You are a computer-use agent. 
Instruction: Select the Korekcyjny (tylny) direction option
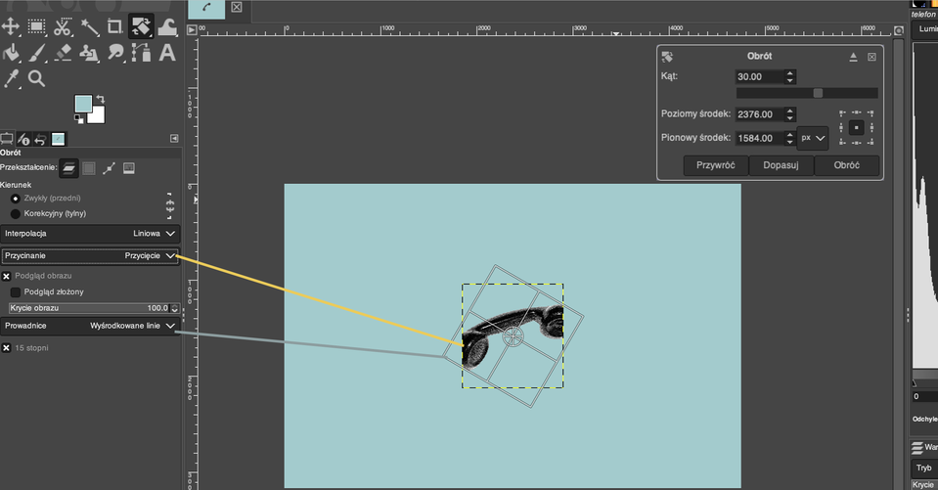pyautogui.click(x=16, y=213)
